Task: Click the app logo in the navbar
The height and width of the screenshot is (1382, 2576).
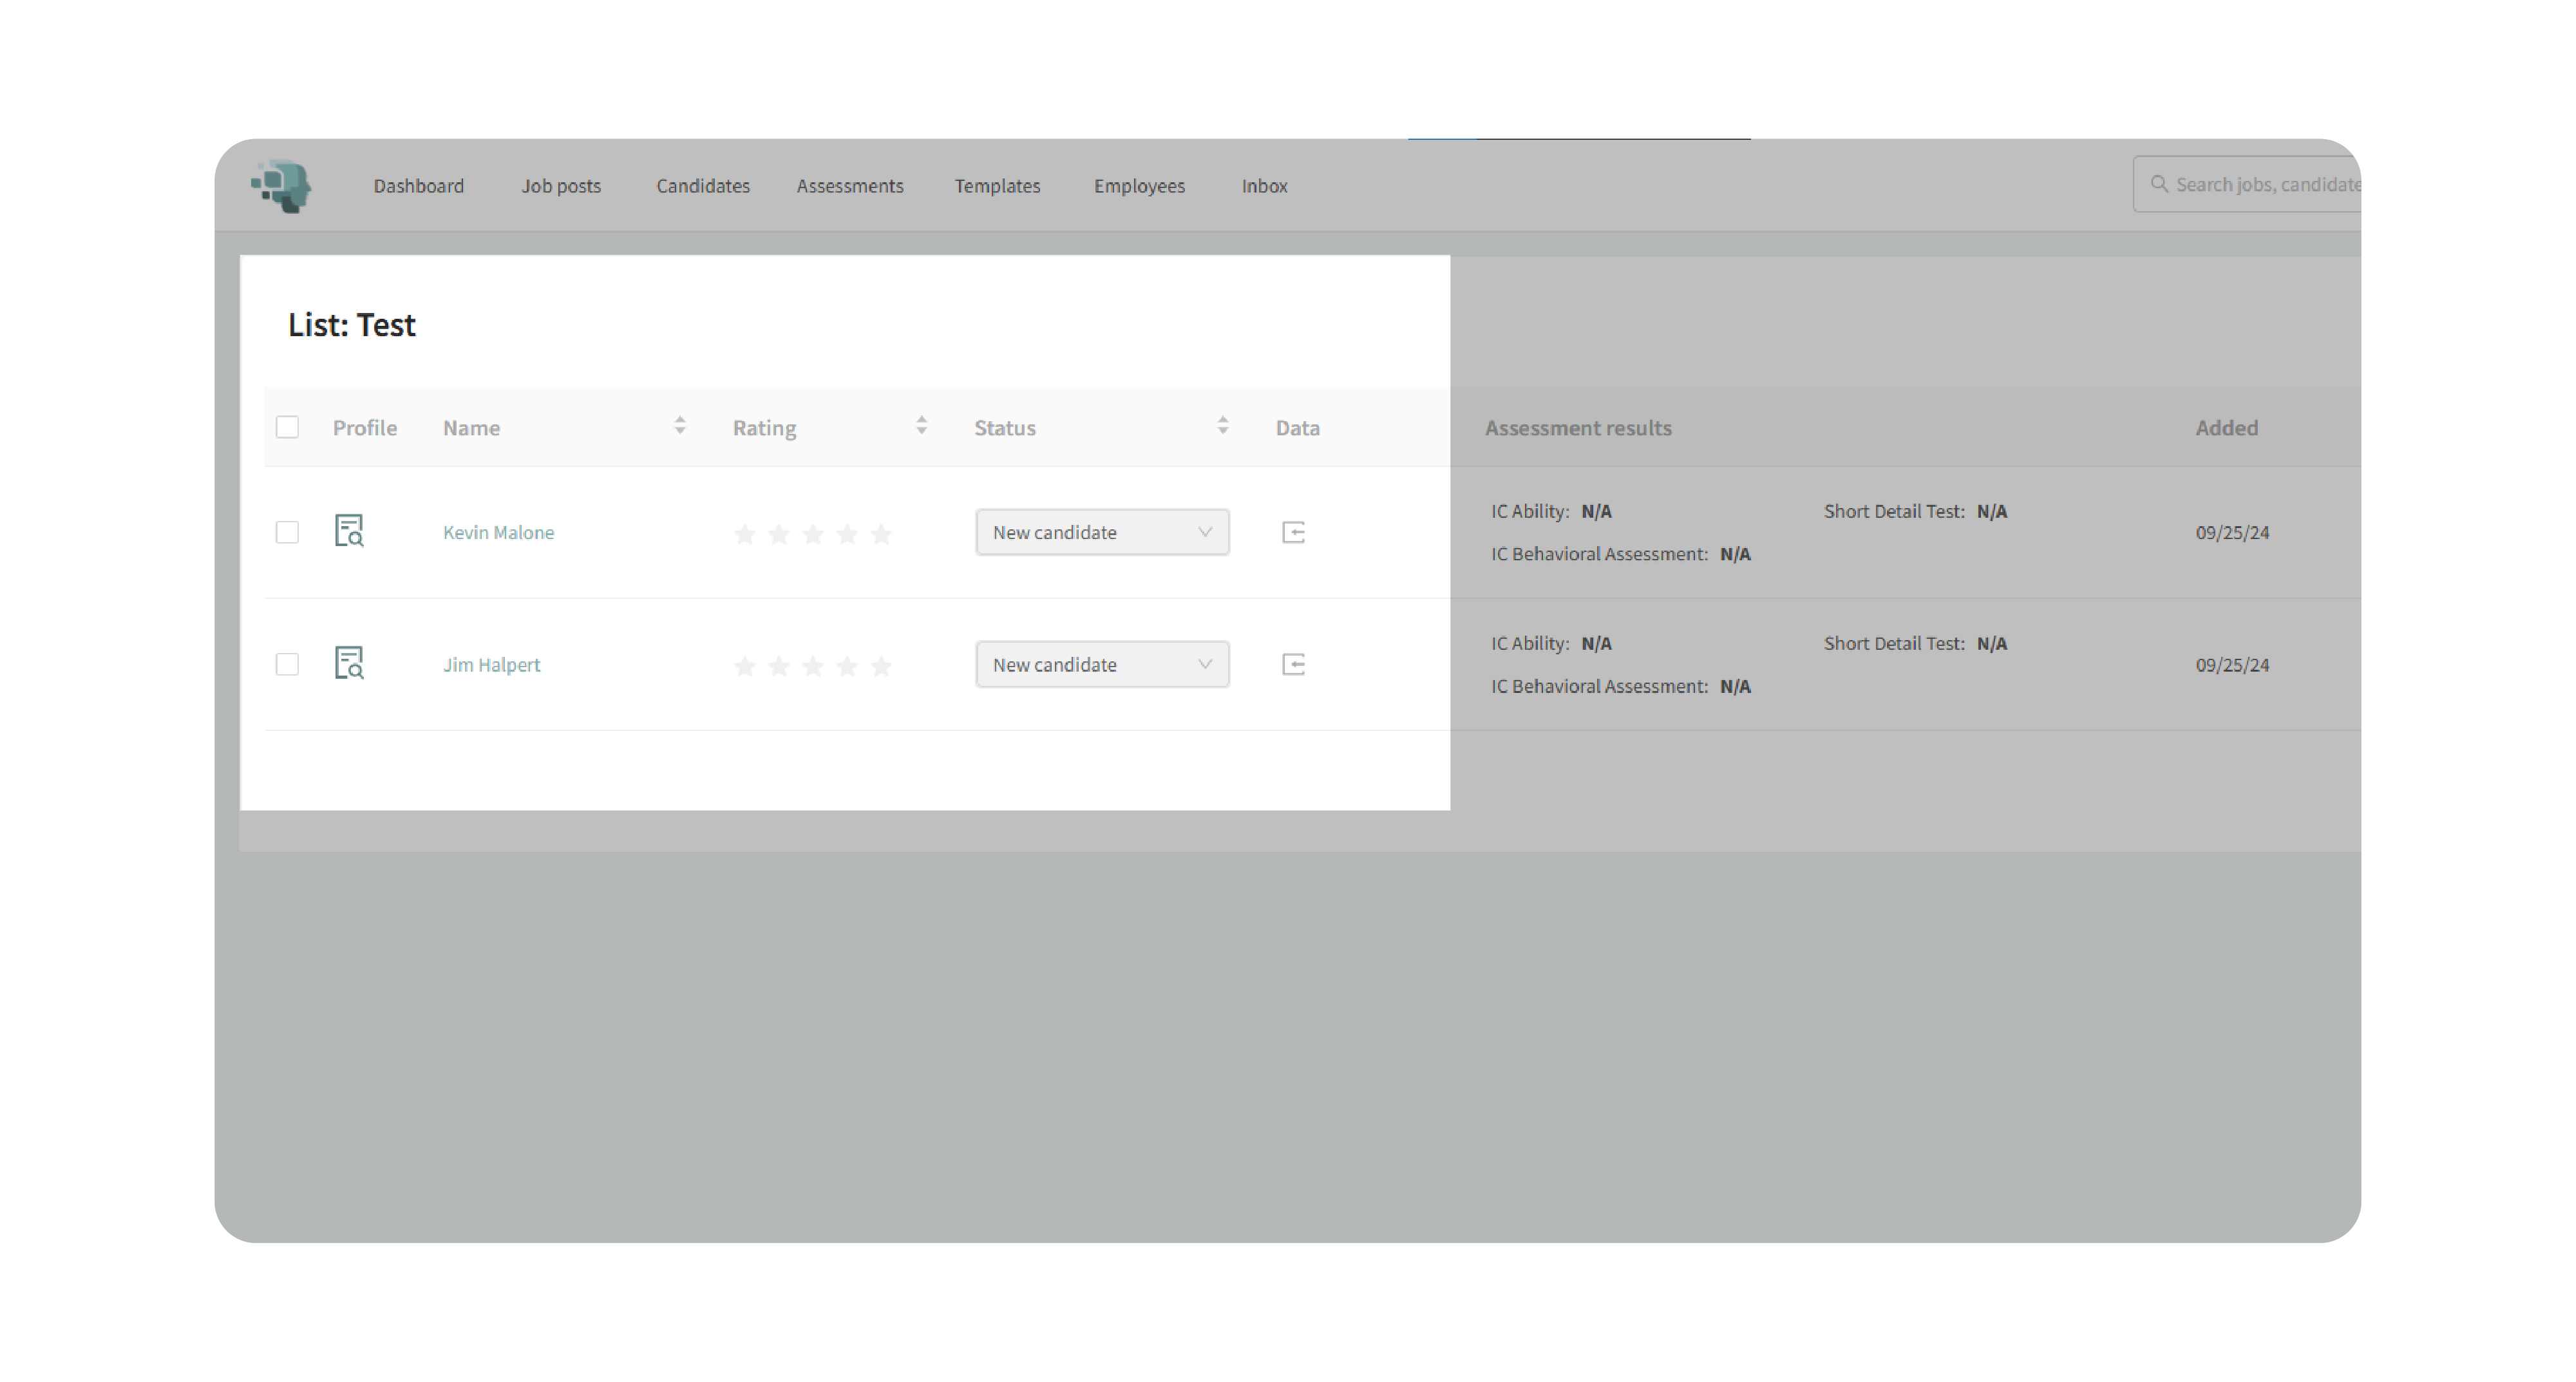Action: (x=282, y=185)
